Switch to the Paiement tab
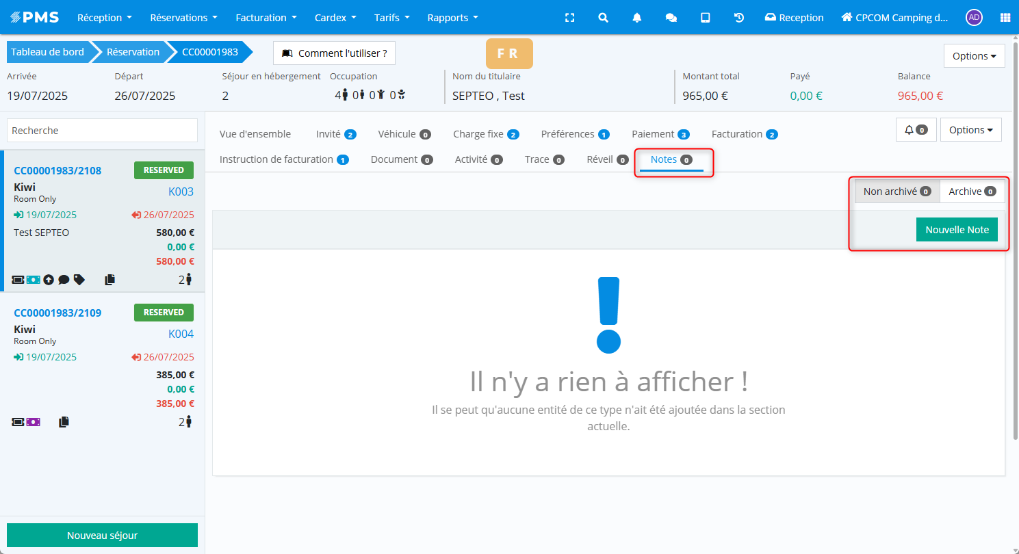The height and width of the screenshot is (554, 1019). [x=660, y=134]
